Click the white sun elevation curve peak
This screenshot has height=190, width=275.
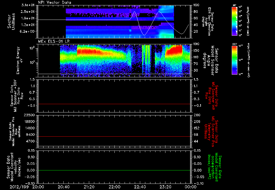click(x=135, y=12)
